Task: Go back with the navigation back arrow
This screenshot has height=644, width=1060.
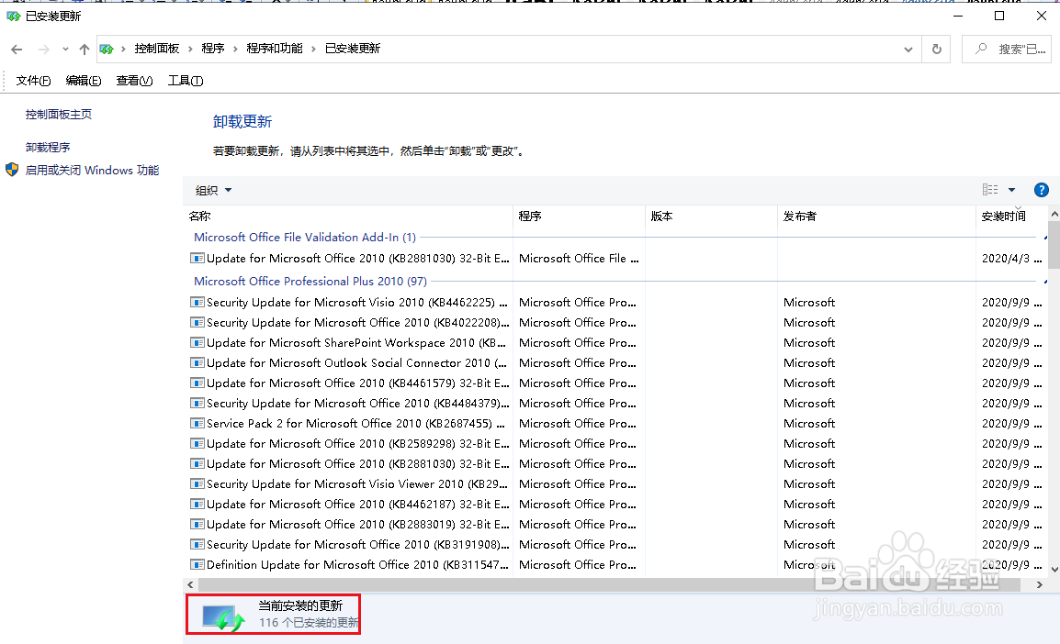Action: pyautogui.click(x=17, y=50)
